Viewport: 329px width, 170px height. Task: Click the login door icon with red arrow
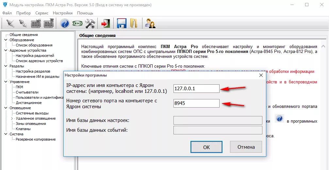tap(106, 23)
